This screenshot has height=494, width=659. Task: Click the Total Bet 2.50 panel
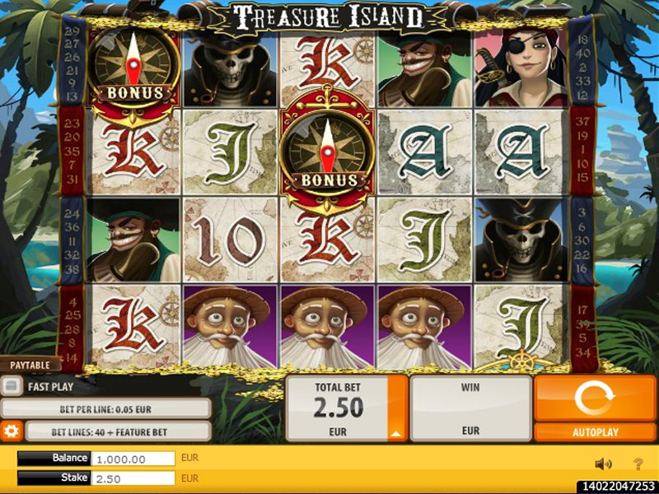click(338, 408)
